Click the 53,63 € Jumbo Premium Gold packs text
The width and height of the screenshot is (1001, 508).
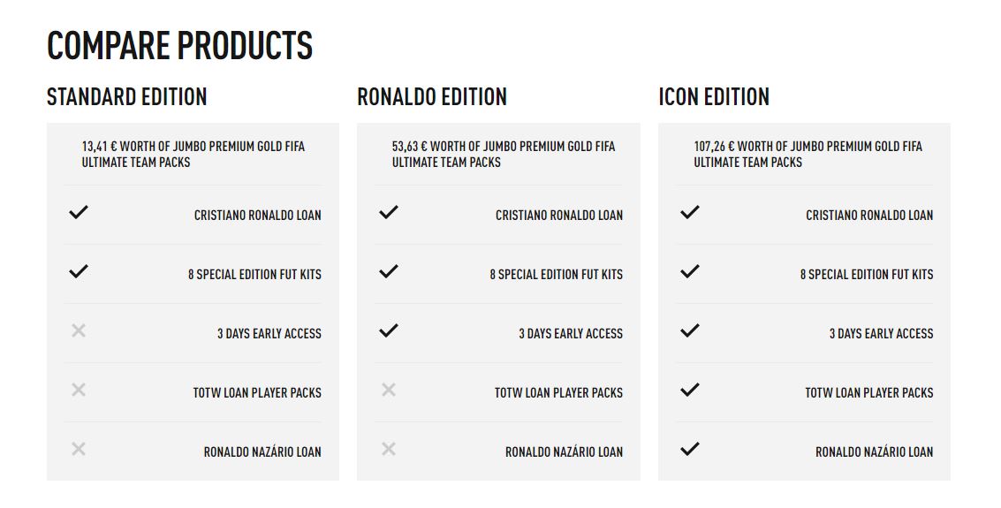tap(504, 154)
